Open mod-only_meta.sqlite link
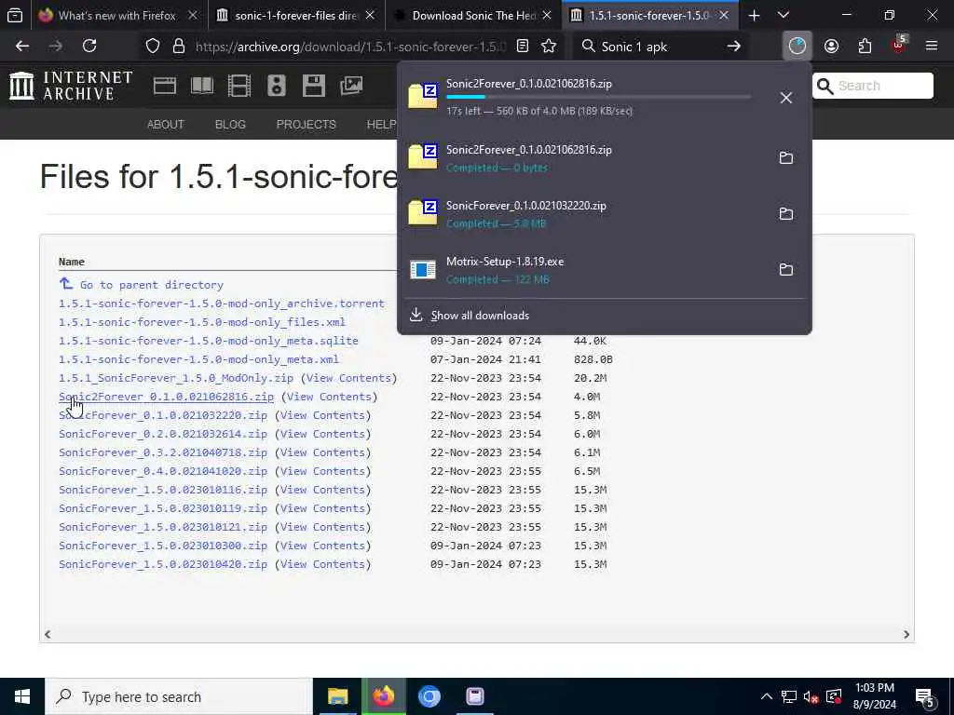Image resolution: width=954 pixels, height=715 pixels. 208,341
